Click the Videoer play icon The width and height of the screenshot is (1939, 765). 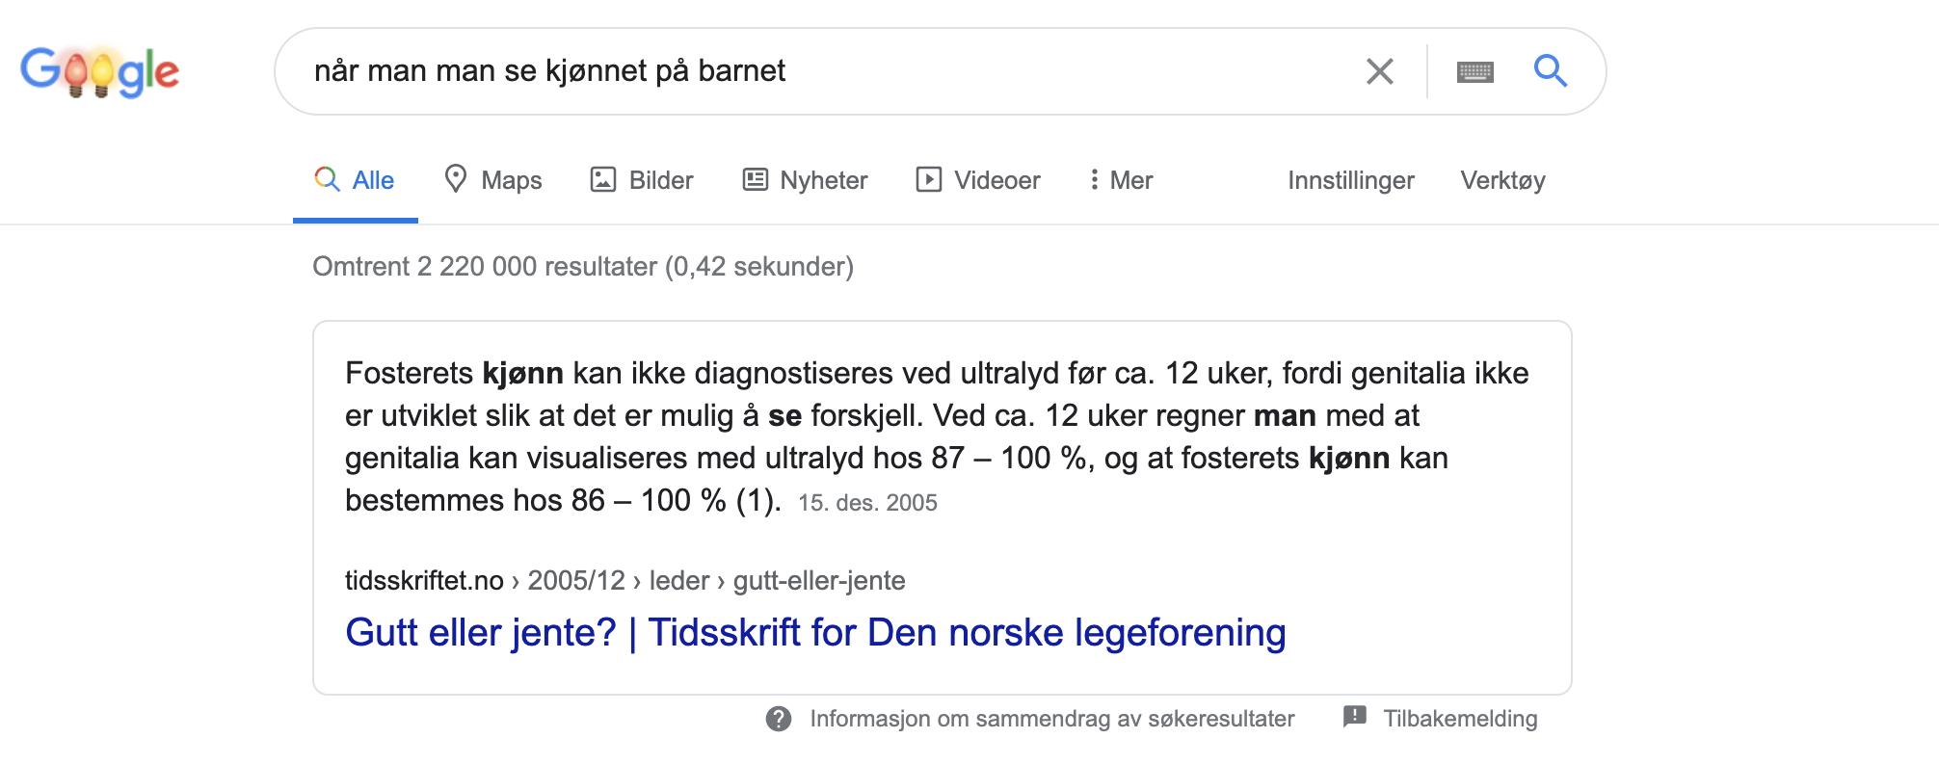928,179
